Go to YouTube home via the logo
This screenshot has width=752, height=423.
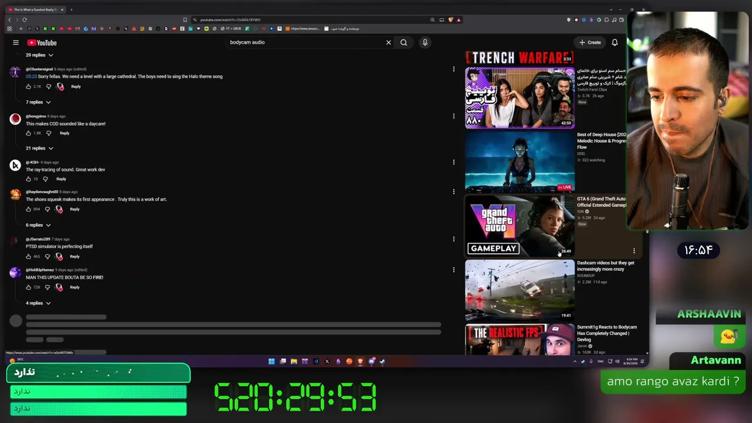point(42,42)
